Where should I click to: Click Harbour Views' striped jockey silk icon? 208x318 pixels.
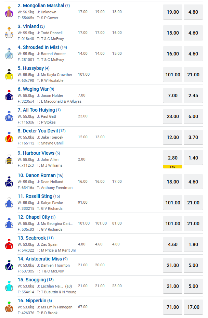[x=9, y=159]
